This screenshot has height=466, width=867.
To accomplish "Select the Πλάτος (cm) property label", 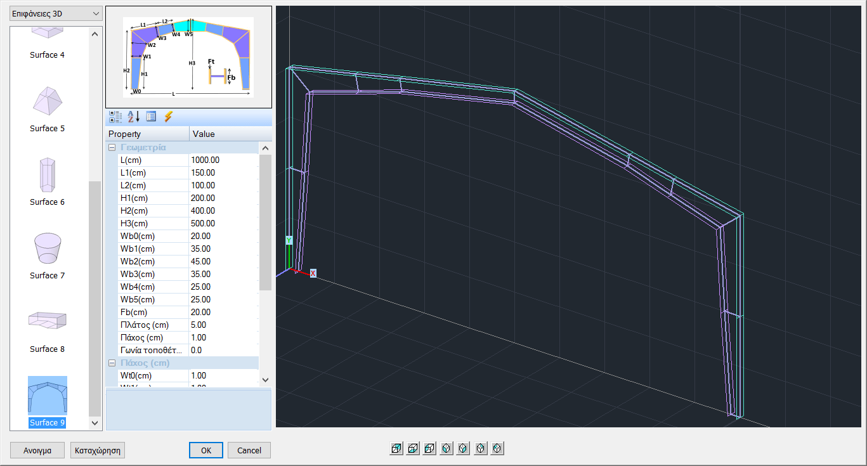I will pyautogui.click(x=153, y=325).
